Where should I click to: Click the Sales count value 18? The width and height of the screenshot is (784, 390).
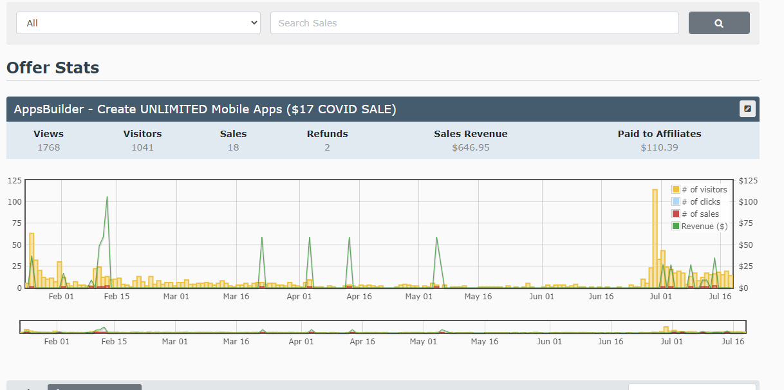(x=233, y=147)
